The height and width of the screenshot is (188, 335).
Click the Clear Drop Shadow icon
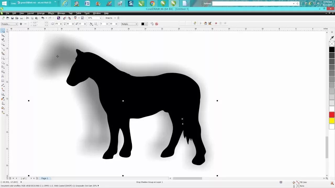point(157,24)
